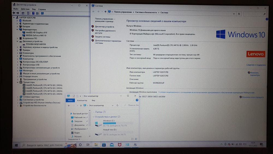Click Панель управления домашняя страница link
This screenshot has height=154, width=273.
click(105, 20)
